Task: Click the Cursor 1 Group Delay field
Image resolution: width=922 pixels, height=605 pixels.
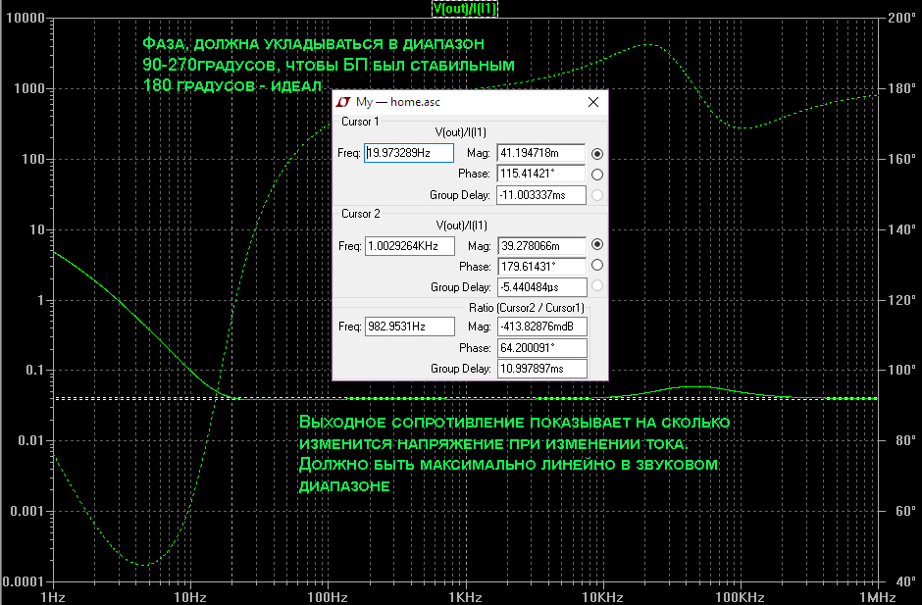Action: coord(540,195)
